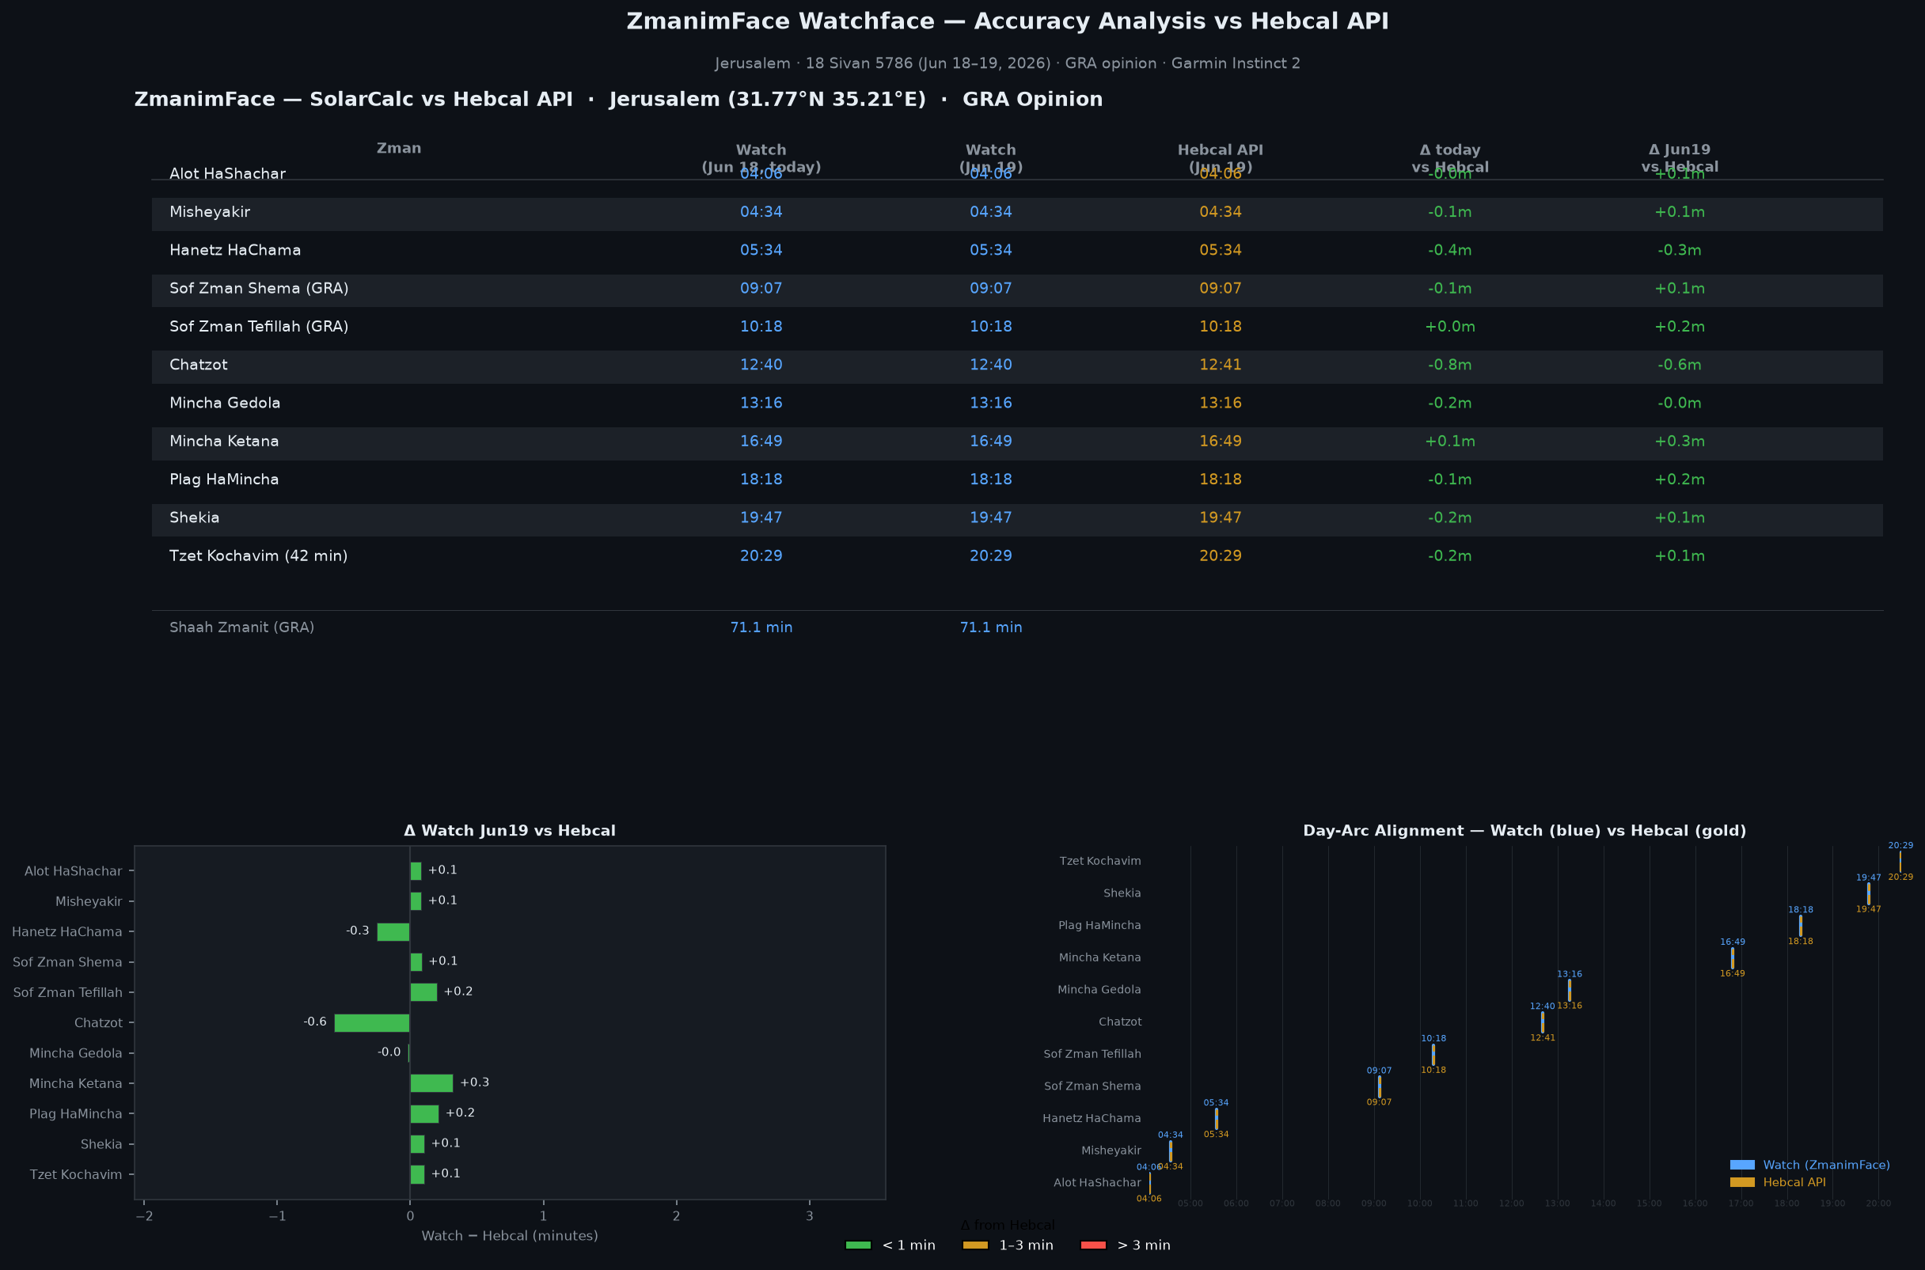The width and height of the screenshot is (1925, 1270).
Task: Click the 05:34 Hanetz HaChama timeline marker
Action: coord(1216,1119)
